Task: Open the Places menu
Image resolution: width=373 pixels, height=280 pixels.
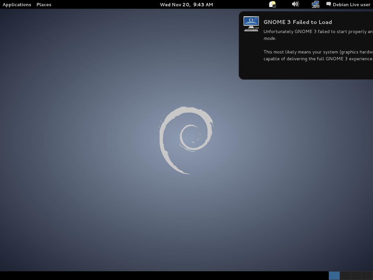Action: click(x=44, y=5)
